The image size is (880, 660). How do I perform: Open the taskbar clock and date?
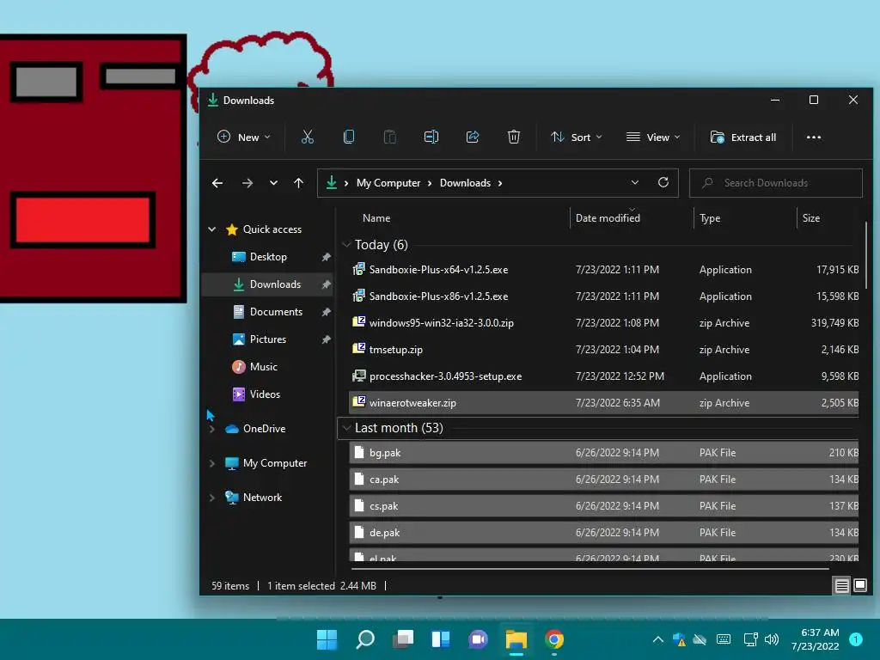(816, 639)
